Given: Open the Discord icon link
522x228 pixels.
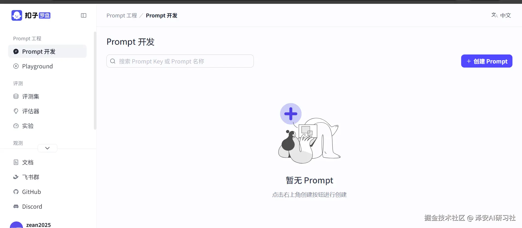Looking at the screenshot, I should coord(16,206).
